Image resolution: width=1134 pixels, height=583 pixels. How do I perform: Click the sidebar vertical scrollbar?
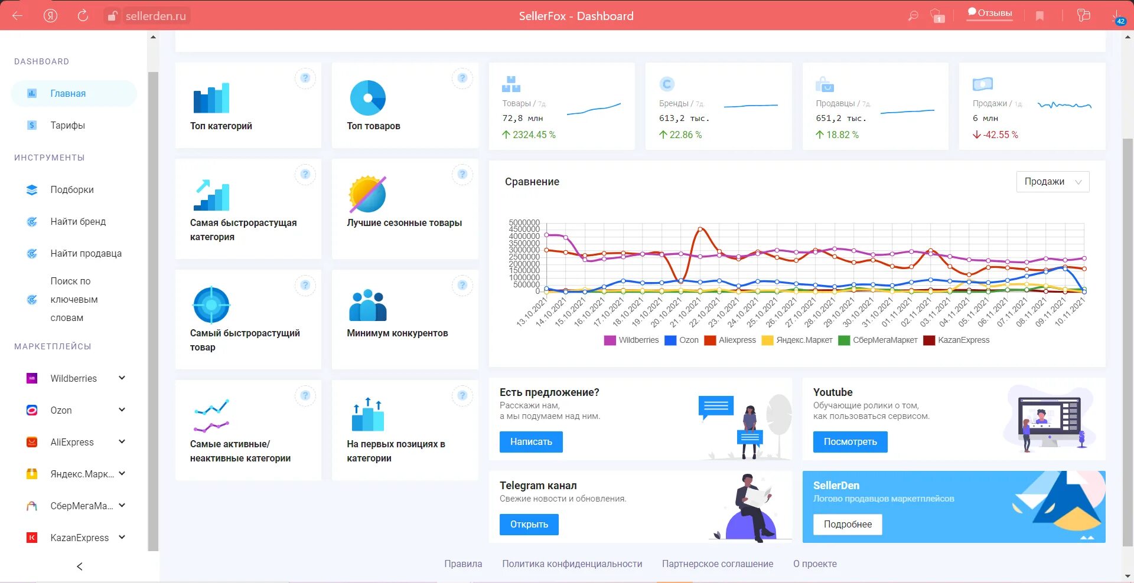click(153, 311)
